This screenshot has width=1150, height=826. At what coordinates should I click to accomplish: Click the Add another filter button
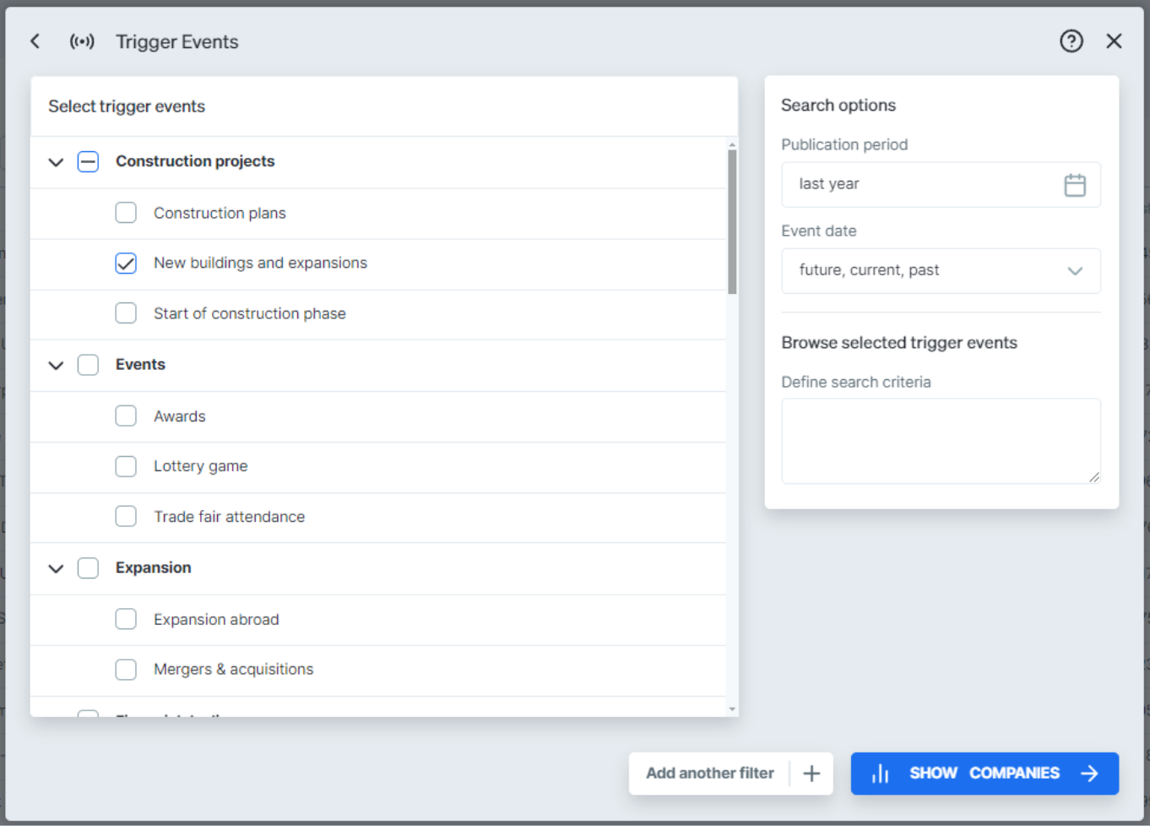point(710,773)
